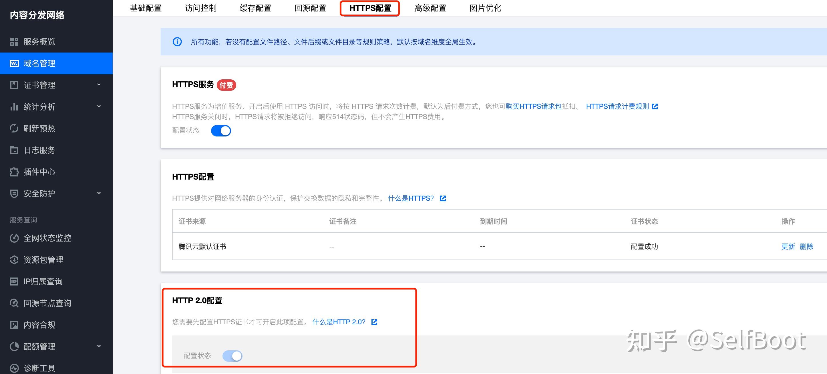Open the IP归属查询 lookup tool
This screenshot has height=374, width=827.
[42, 281]
